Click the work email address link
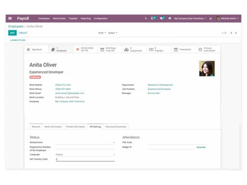The height and width of the screenshot is (185, 247). [70, 93]
